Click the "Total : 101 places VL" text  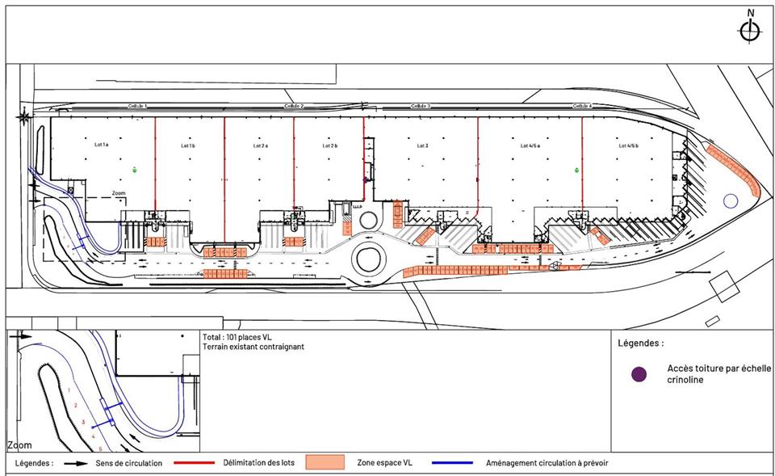click(237, 338)
